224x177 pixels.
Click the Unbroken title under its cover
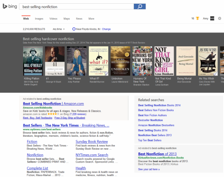pos(117,79)
